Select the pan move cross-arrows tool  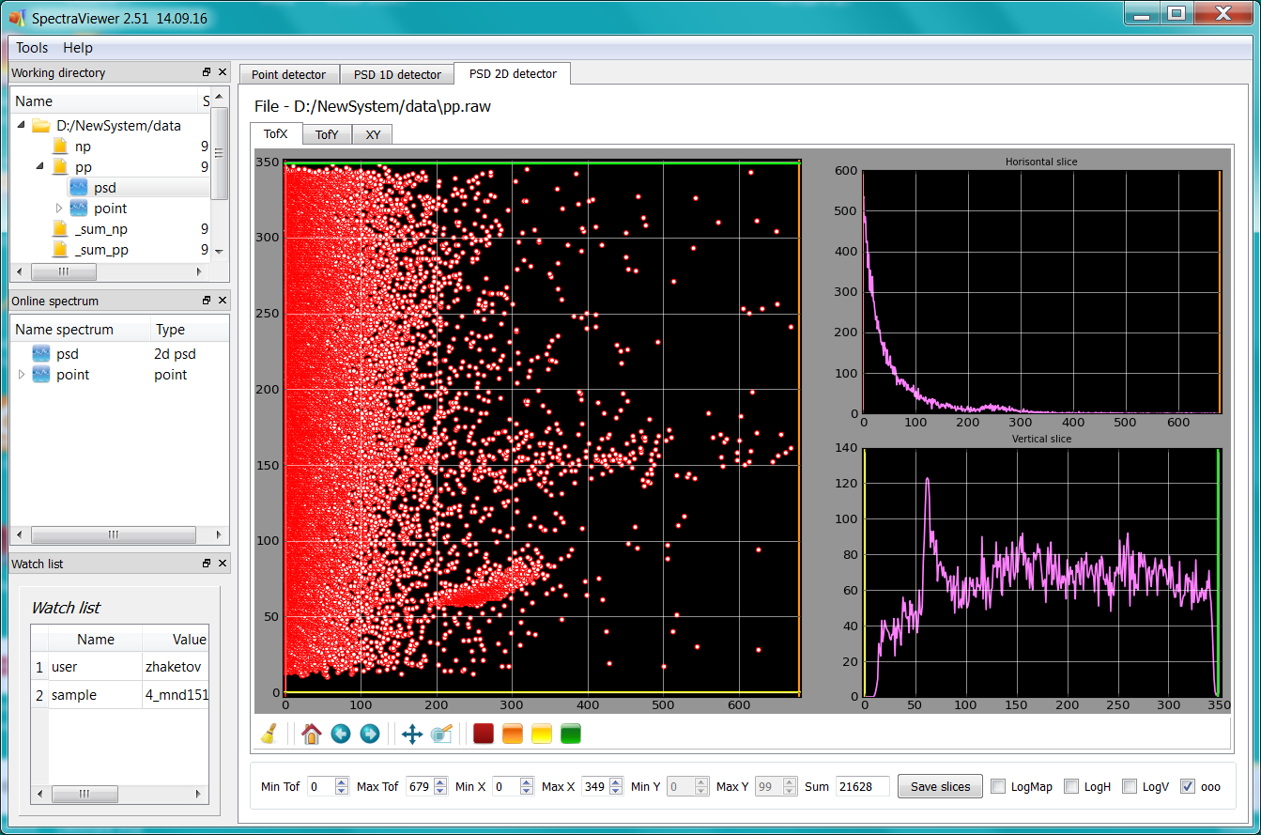(412, 734)
